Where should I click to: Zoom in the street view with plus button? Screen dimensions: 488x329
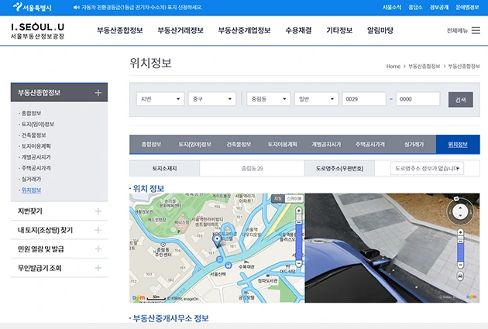[x=460, y=232]
